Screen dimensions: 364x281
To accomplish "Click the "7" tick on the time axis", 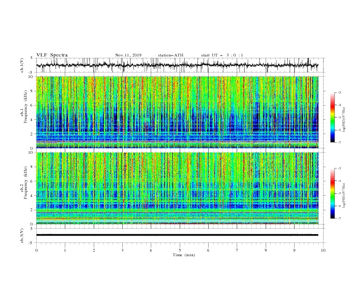I will click(x=237, y=250).
